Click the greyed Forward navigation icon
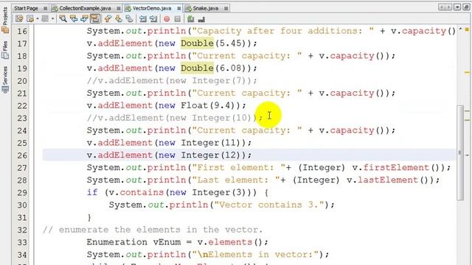This screenshot has width=472, height=265. (x=45, y=19)
